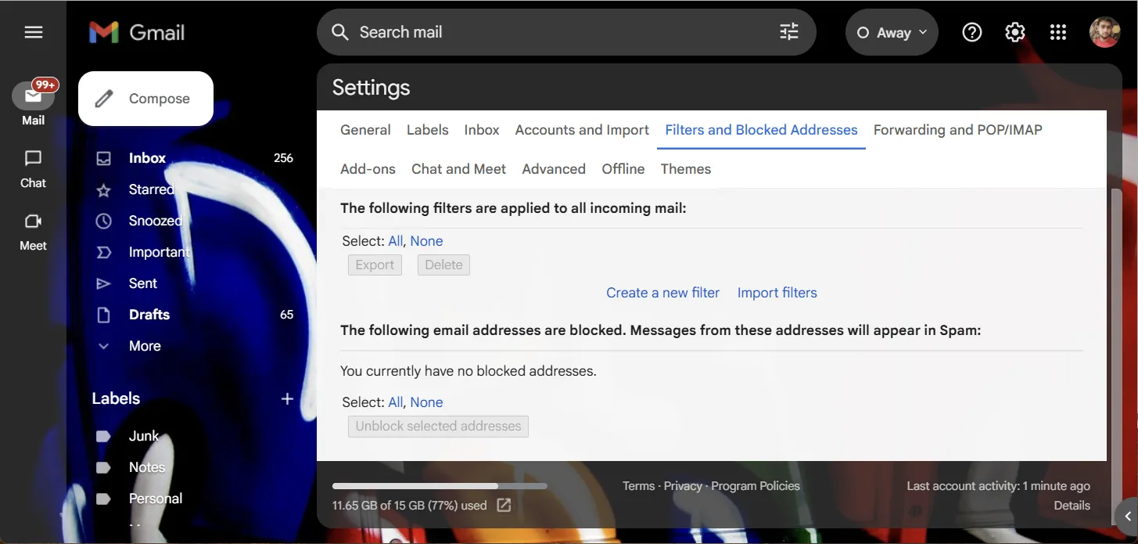This screenshot has height=544, width=1138.
Task: Check storage details via the usage bar
Action: 440,485
